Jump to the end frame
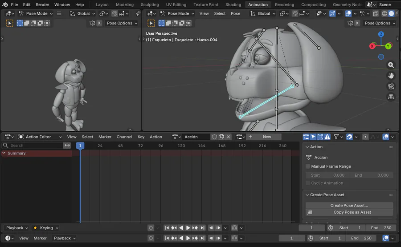 click(203, 228)
